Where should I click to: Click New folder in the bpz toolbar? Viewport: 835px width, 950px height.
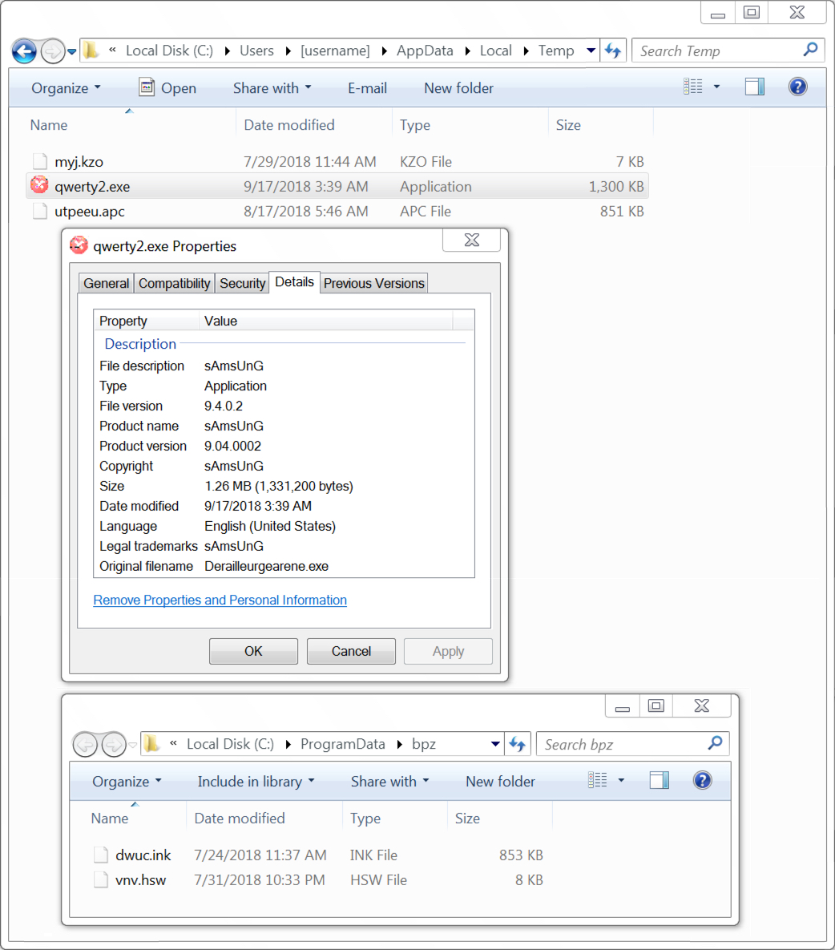(x=500, y=782)
